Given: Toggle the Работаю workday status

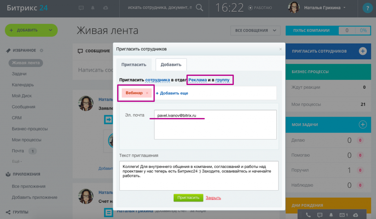Looking at the screenshot, I should 260,8.
